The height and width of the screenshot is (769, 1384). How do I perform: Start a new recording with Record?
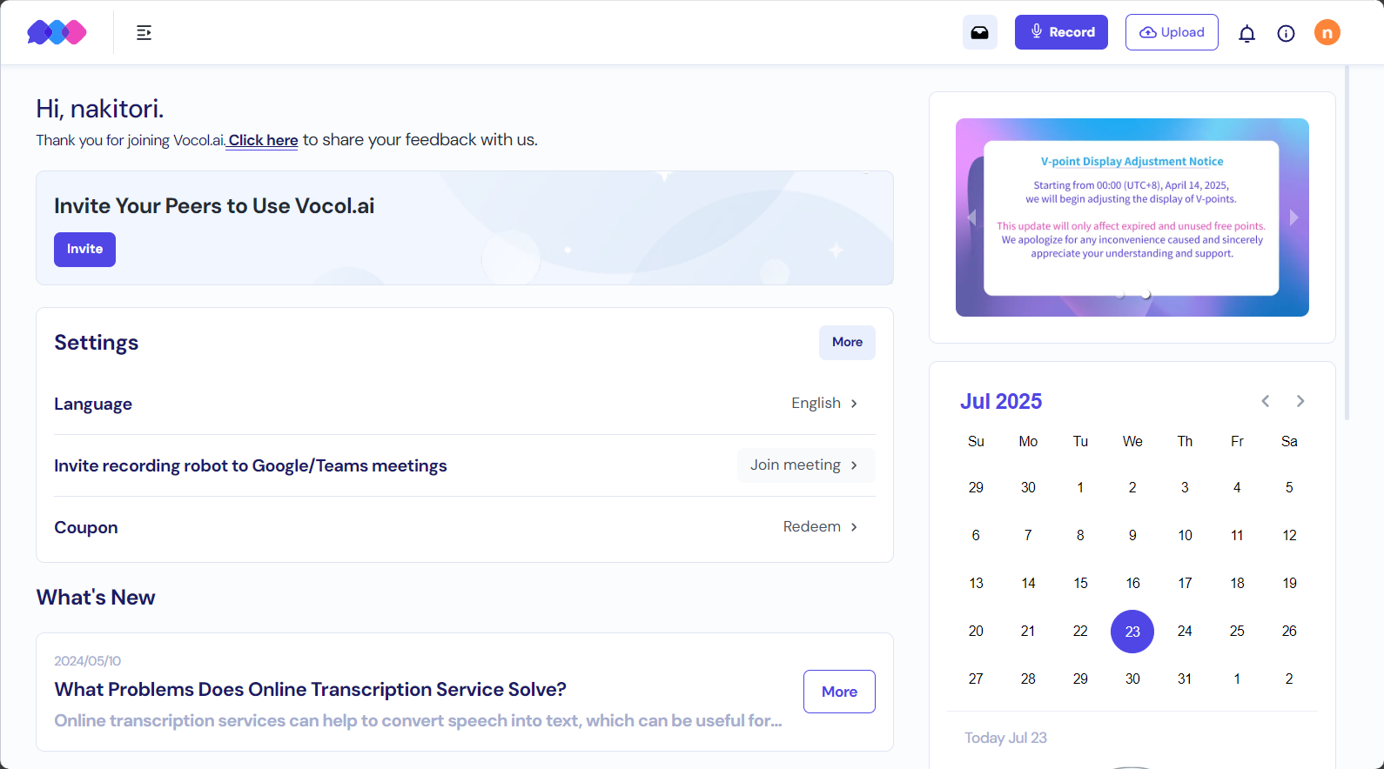click(1061, 32)
